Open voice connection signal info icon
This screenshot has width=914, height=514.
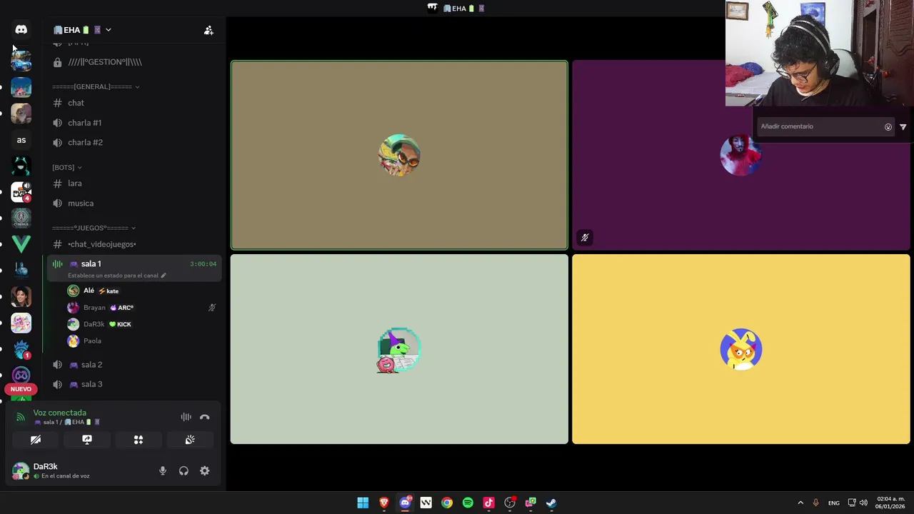coord(20,417)
